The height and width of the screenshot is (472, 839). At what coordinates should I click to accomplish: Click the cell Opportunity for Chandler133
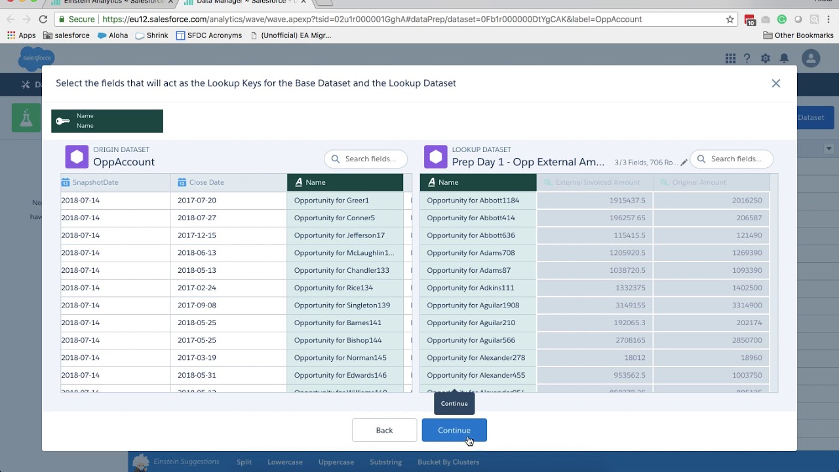coord(345,270)
